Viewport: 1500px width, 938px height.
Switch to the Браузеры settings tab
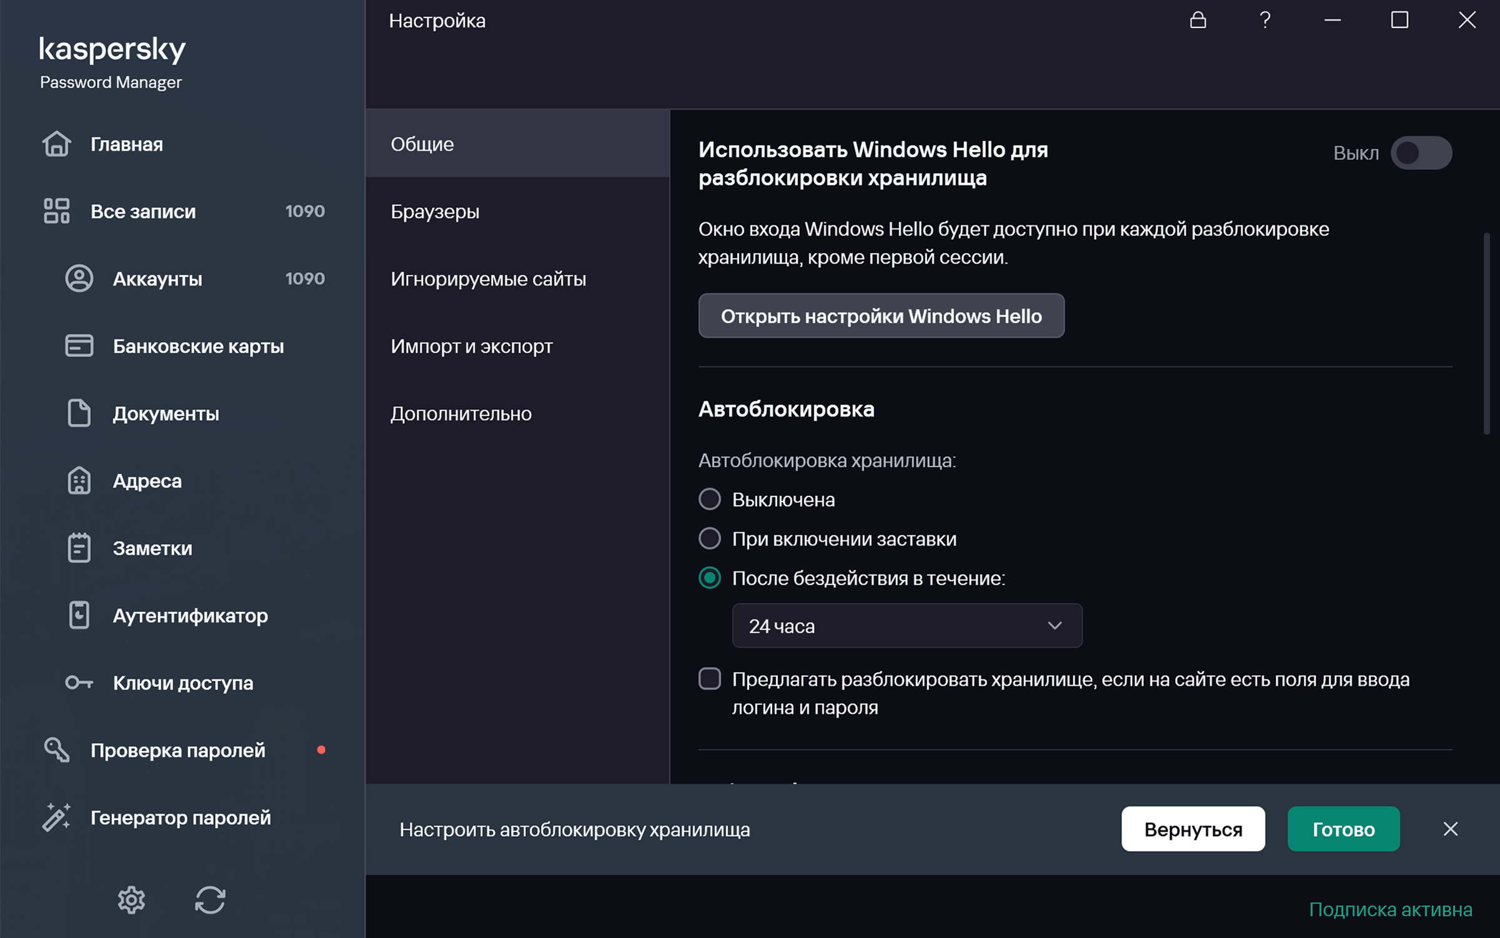pyautogui.click(x=435, y=212)
